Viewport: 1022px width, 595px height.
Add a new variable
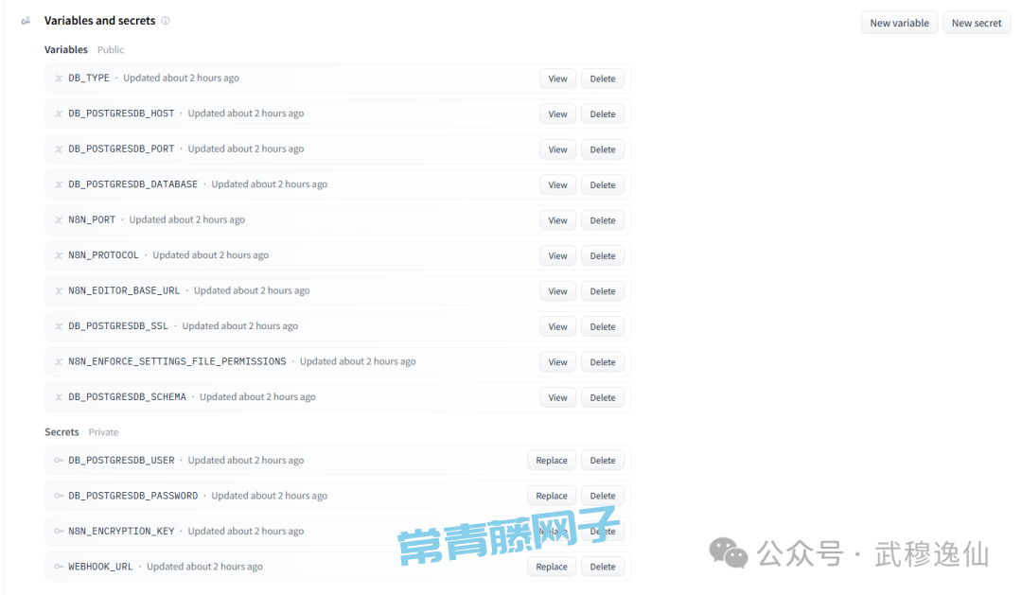click(899, 23)
